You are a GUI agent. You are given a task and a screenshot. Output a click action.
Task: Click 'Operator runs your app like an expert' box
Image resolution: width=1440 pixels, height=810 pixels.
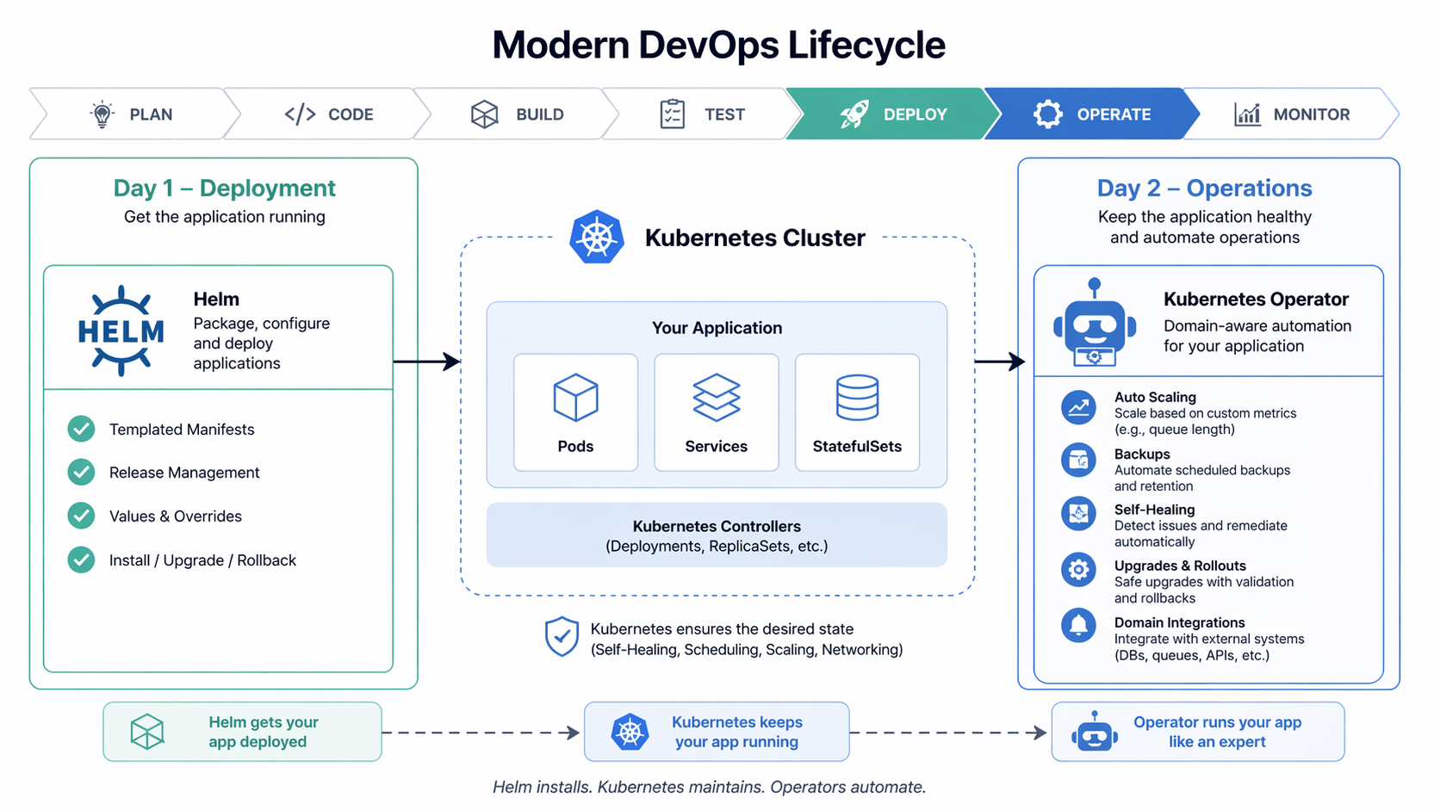coord(1198,732)
